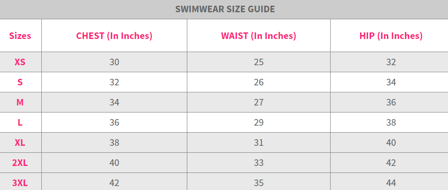Click hip value 40 for size XL

(391, 143)
